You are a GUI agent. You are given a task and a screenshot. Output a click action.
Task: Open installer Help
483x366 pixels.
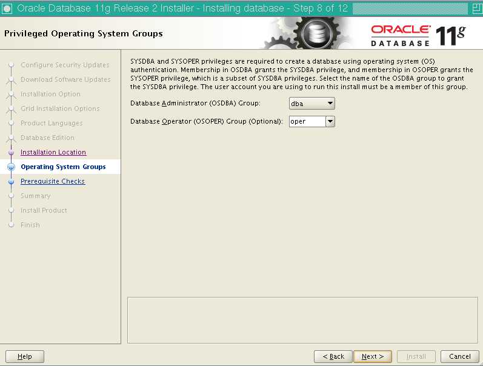(25, 356)
